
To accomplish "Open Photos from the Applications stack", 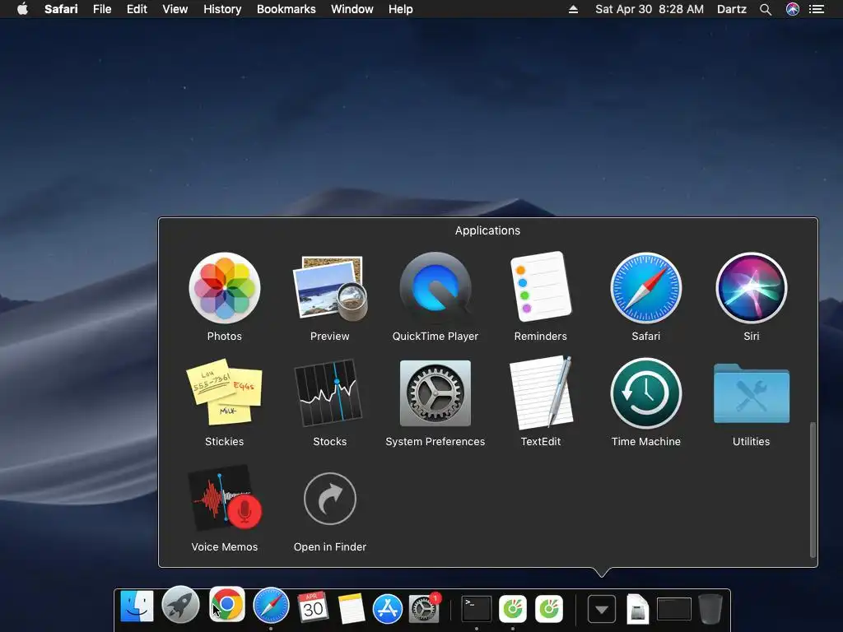I will [224, 288].
